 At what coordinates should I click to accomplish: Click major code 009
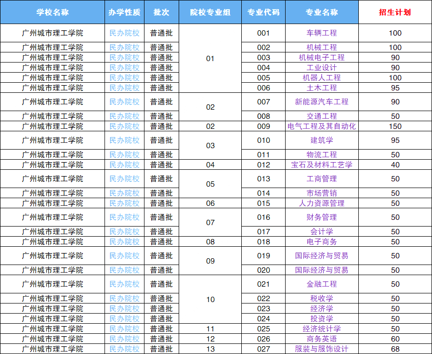263,126
